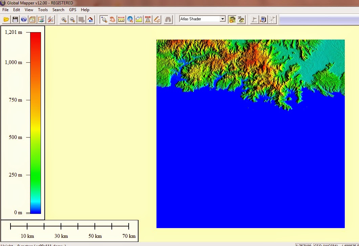Screen dimensions: 359x246
Task: Open the Overlay Control Center
Action: click(32, 19)
